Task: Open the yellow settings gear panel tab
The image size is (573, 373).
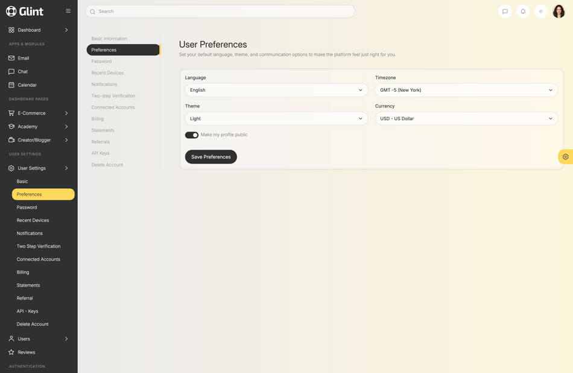Action: [x=565, y=157]
